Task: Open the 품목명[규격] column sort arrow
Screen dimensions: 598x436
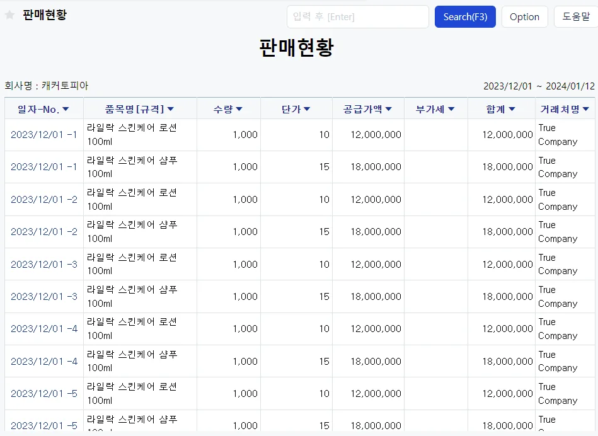Action: 171,110
